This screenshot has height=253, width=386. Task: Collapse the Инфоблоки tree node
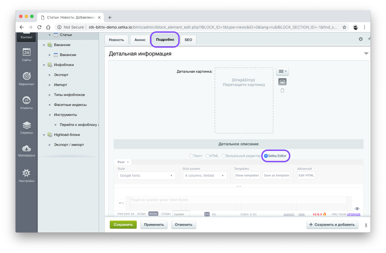click(x=44, y=65)
